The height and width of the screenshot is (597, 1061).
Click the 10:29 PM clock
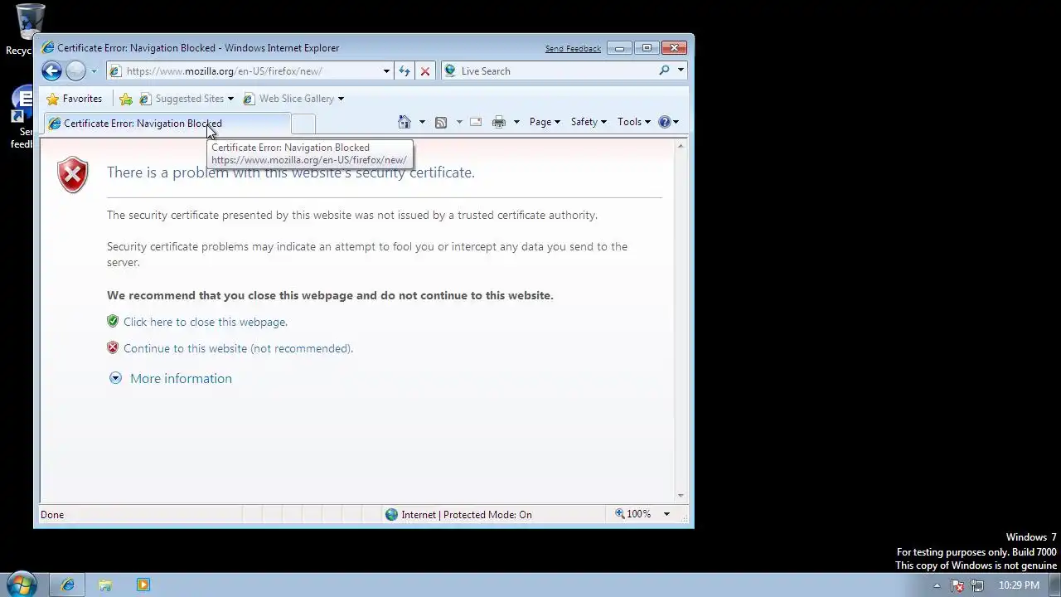(1019, 585)
